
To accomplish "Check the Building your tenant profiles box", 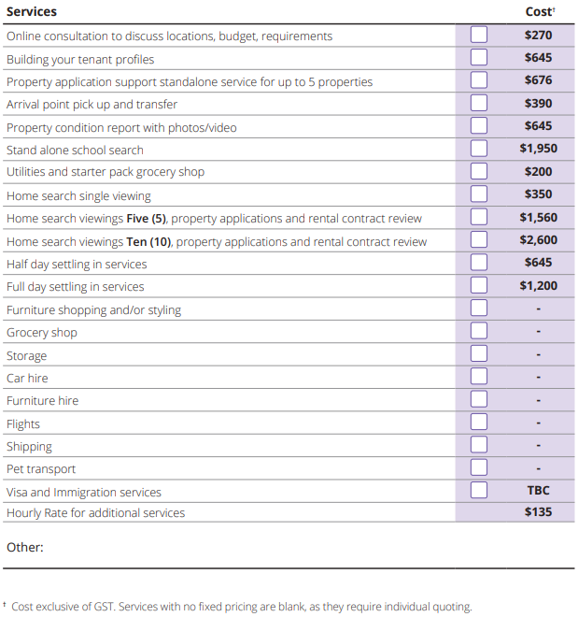I will pos(479,57).
